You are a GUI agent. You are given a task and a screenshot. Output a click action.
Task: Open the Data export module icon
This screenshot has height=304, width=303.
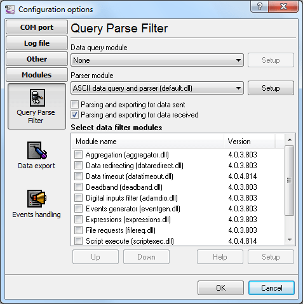37,150
